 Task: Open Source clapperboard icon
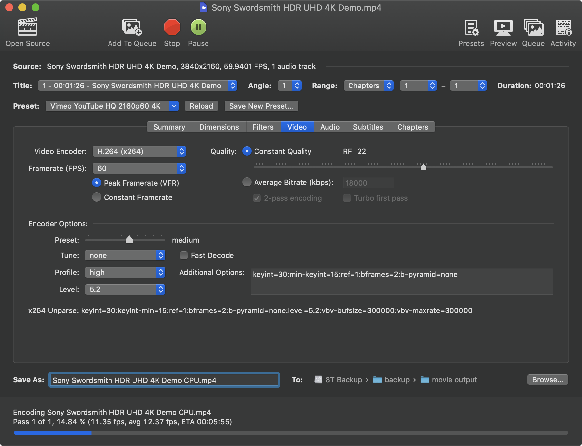28,27
